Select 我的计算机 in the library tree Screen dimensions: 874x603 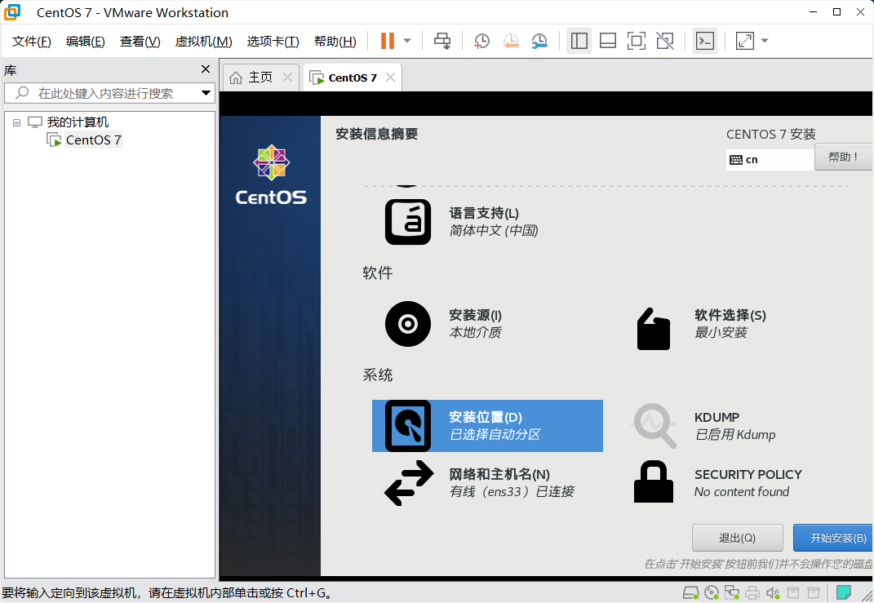tap(78, 122)
